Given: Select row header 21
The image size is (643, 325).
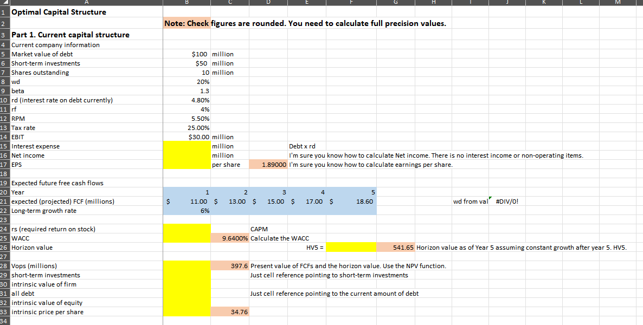Looking at the screenshot, I should coord(4,201).
